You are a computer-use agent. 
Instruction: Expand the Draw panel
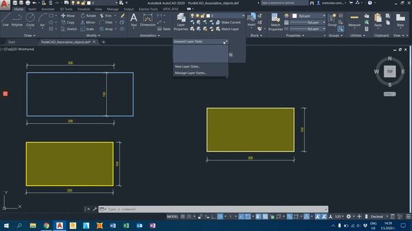30,35
